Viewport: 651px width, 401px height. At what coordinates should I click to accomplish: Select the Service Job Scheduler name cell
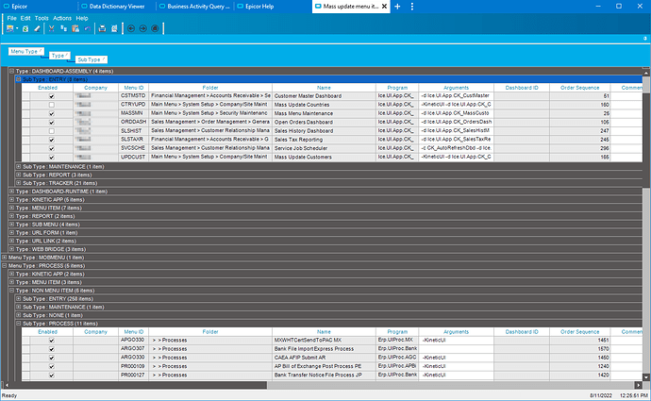[x=324, y=148]
